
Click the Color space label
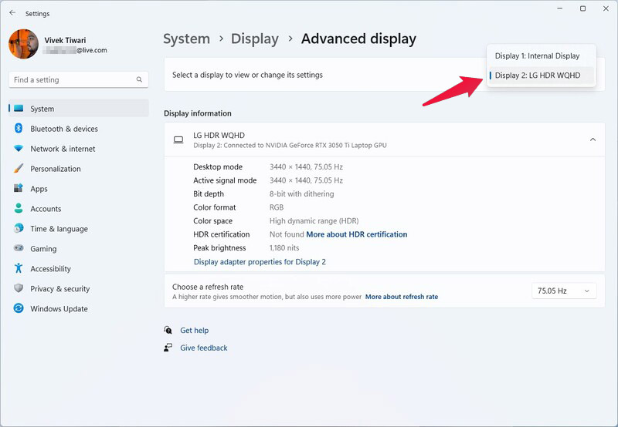pyautogui.click(x=213, y=221)
